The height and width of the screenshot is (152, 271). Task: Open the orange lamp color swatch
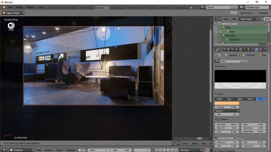coord(227,103)
